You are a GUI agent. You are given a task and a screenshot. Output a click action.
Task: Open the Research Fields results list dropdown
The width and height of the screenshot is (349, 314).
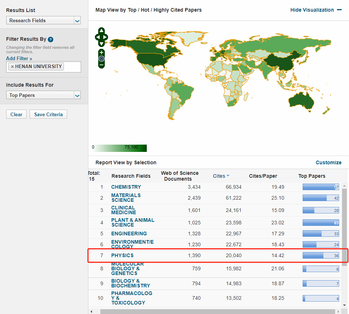coord(43,21)
